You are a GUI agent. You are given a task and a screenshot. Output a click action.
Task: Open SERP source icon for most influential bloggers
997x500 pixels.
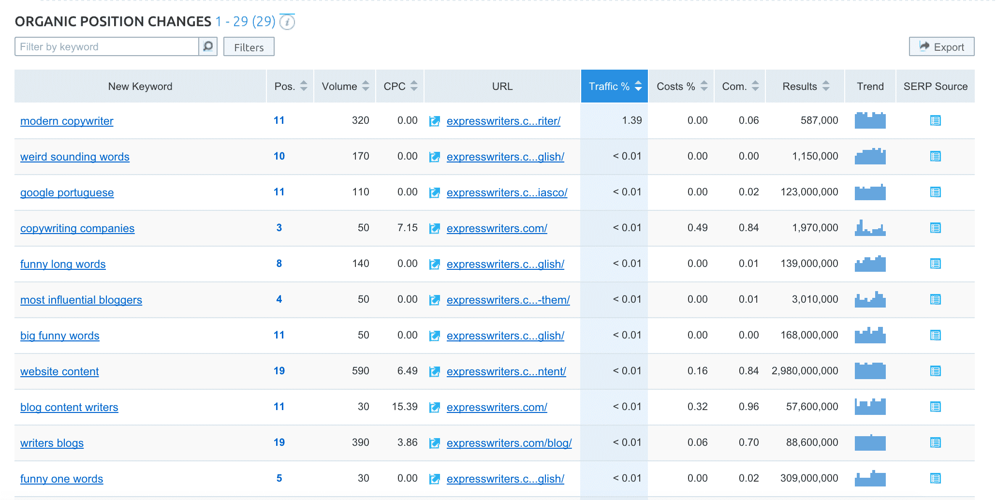[935, 300]
